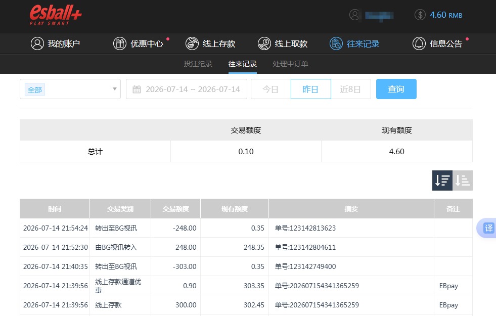Screen dimensions: 496x316
Task: Click EBpay remark in 0.90 row
Action: click(448, 286)
